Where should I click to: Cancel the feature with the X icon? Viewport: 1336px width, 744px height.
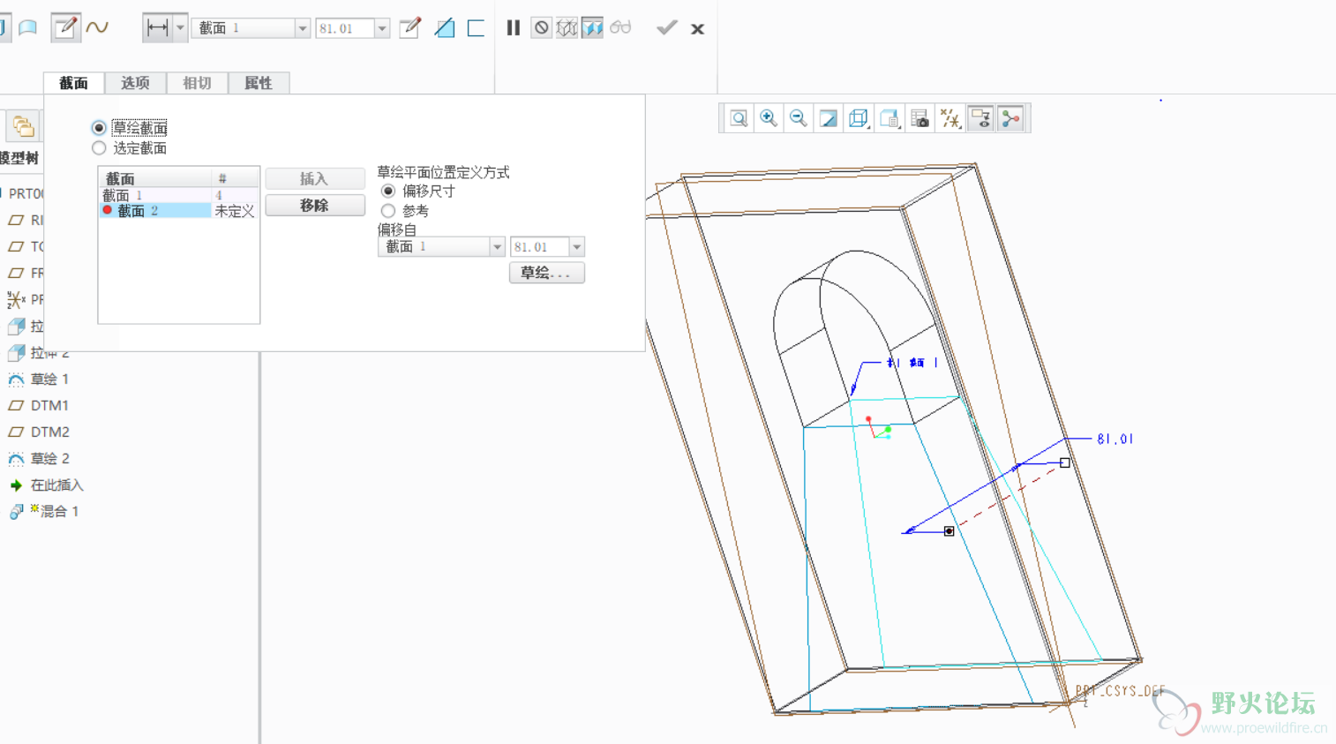pos(697,29)
